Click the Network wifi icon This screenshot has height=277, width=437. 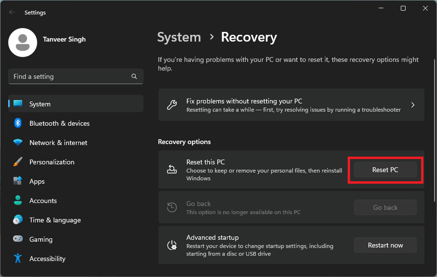(x=18, y=142)
